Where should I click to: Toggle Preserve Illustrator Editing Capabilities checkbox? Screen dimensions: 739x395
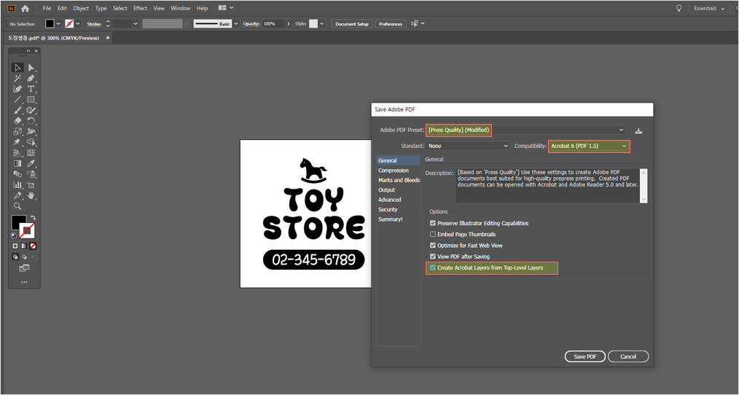433,223
